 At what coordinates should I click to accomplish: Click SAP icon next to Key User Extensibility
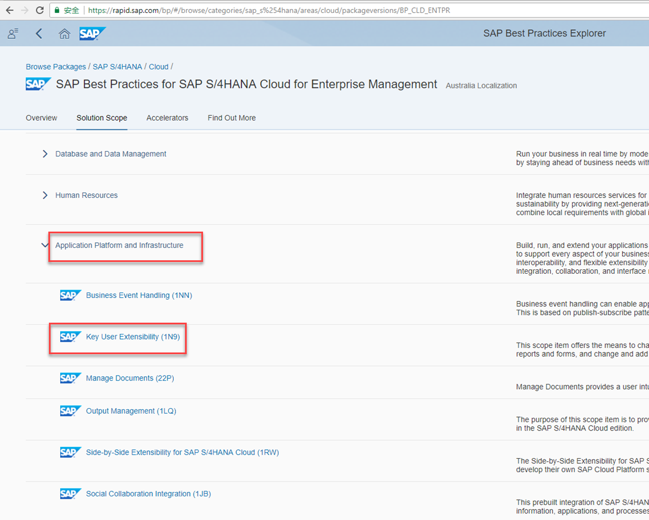[70, 337]
